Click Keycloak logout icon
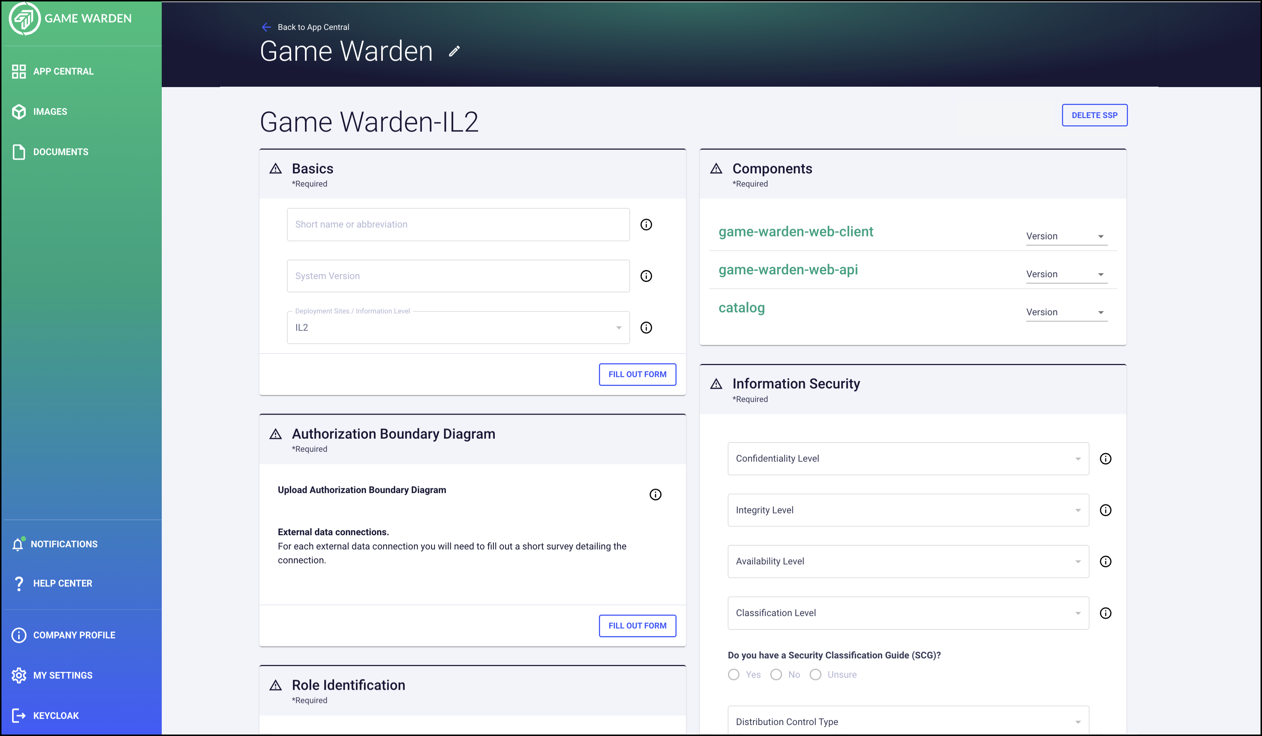The height and width of the screenshot is (736, 1262). [19, 716]
